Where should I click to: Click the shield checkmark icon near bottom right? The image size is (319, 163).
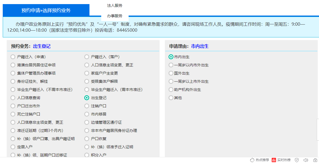[x=296, y=160]
